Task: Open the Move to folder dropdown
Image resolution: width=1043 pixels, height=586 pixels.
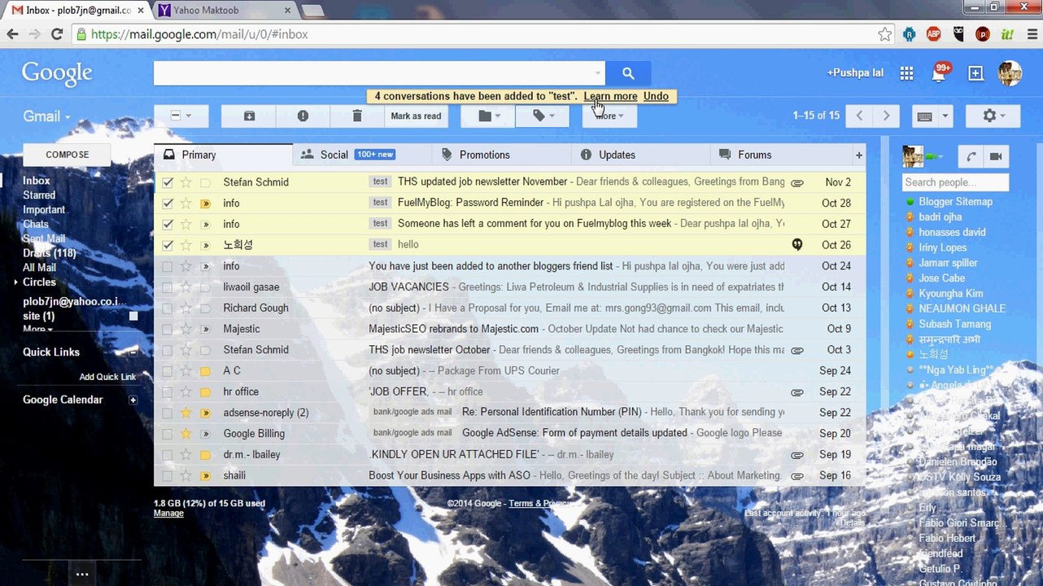Action: [488, 116]
